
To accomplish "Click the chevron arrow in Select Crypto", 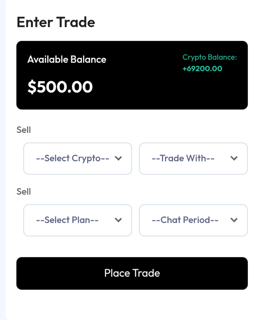I will click(x=118, y=158).
